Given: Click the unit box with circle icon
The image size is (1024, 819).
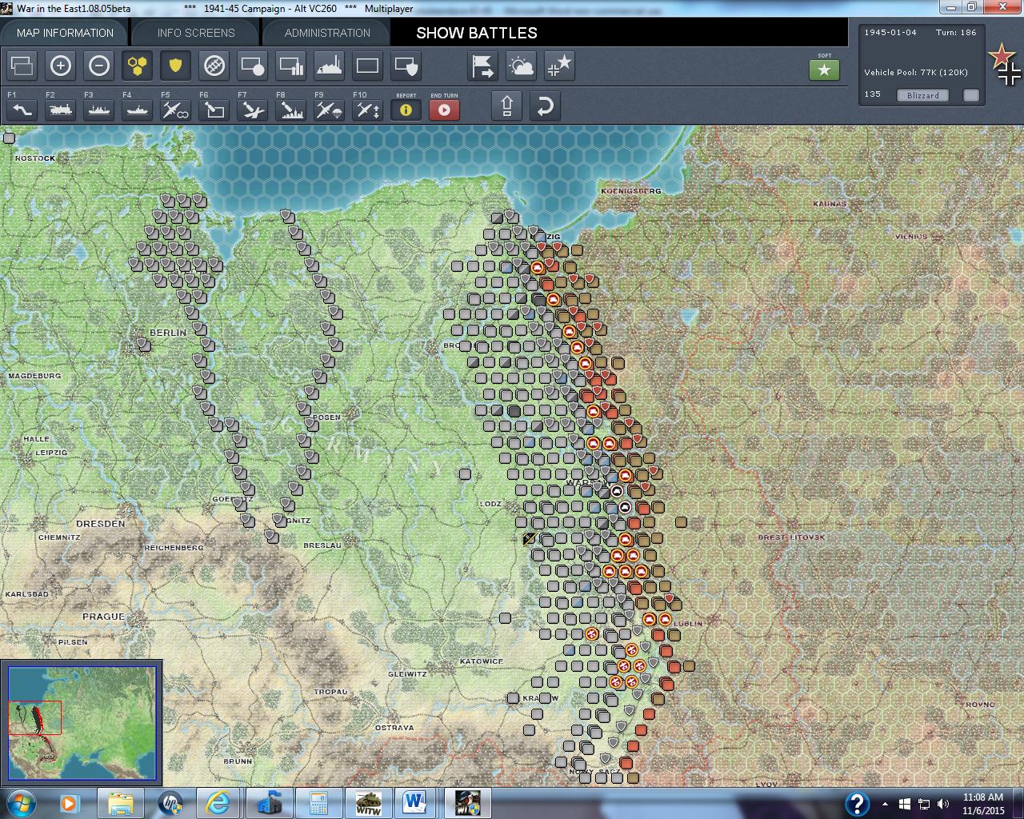Looking at the screenshot, I should pos(253,66).
